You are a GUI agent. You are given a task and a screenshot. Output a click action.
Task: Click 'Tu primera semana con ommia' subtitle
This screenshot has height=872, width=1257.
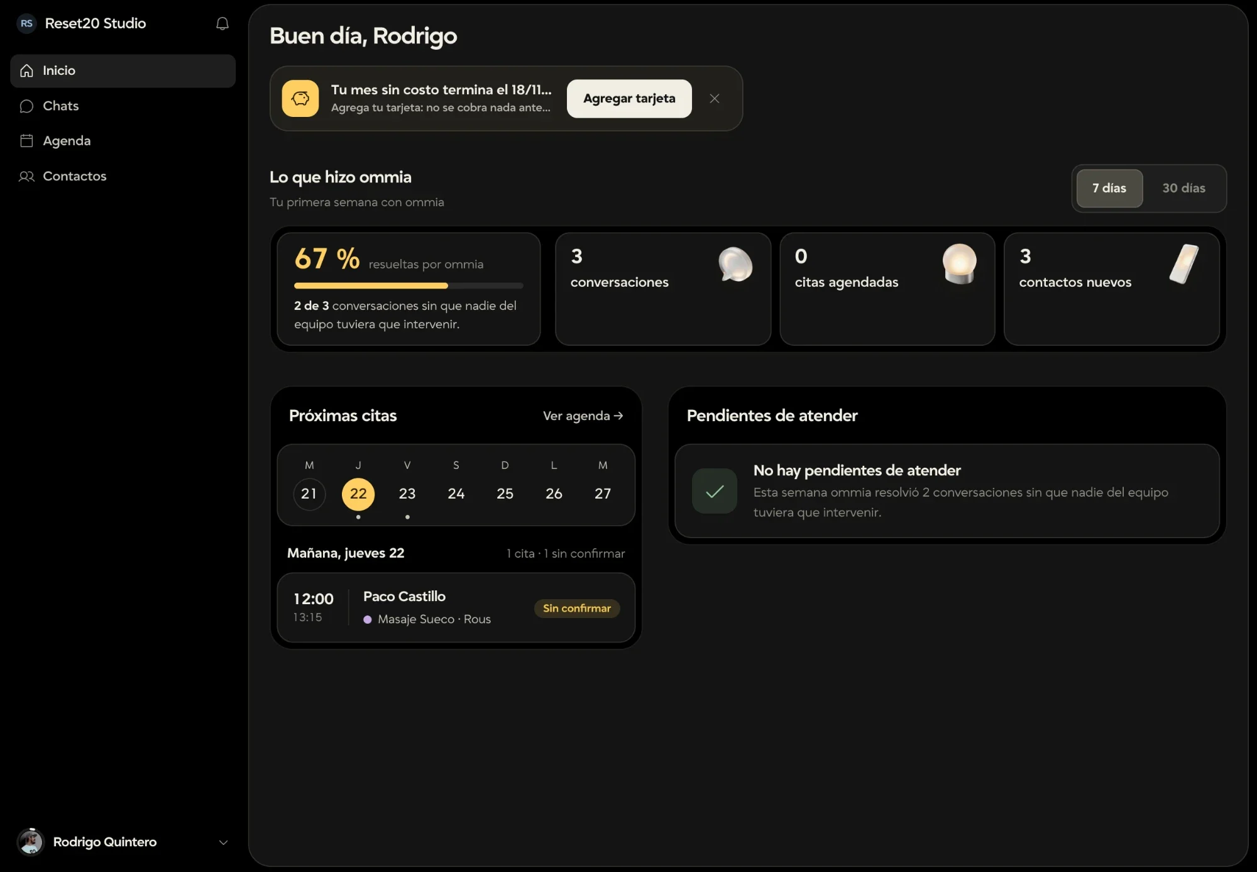(x=357, y=202)
